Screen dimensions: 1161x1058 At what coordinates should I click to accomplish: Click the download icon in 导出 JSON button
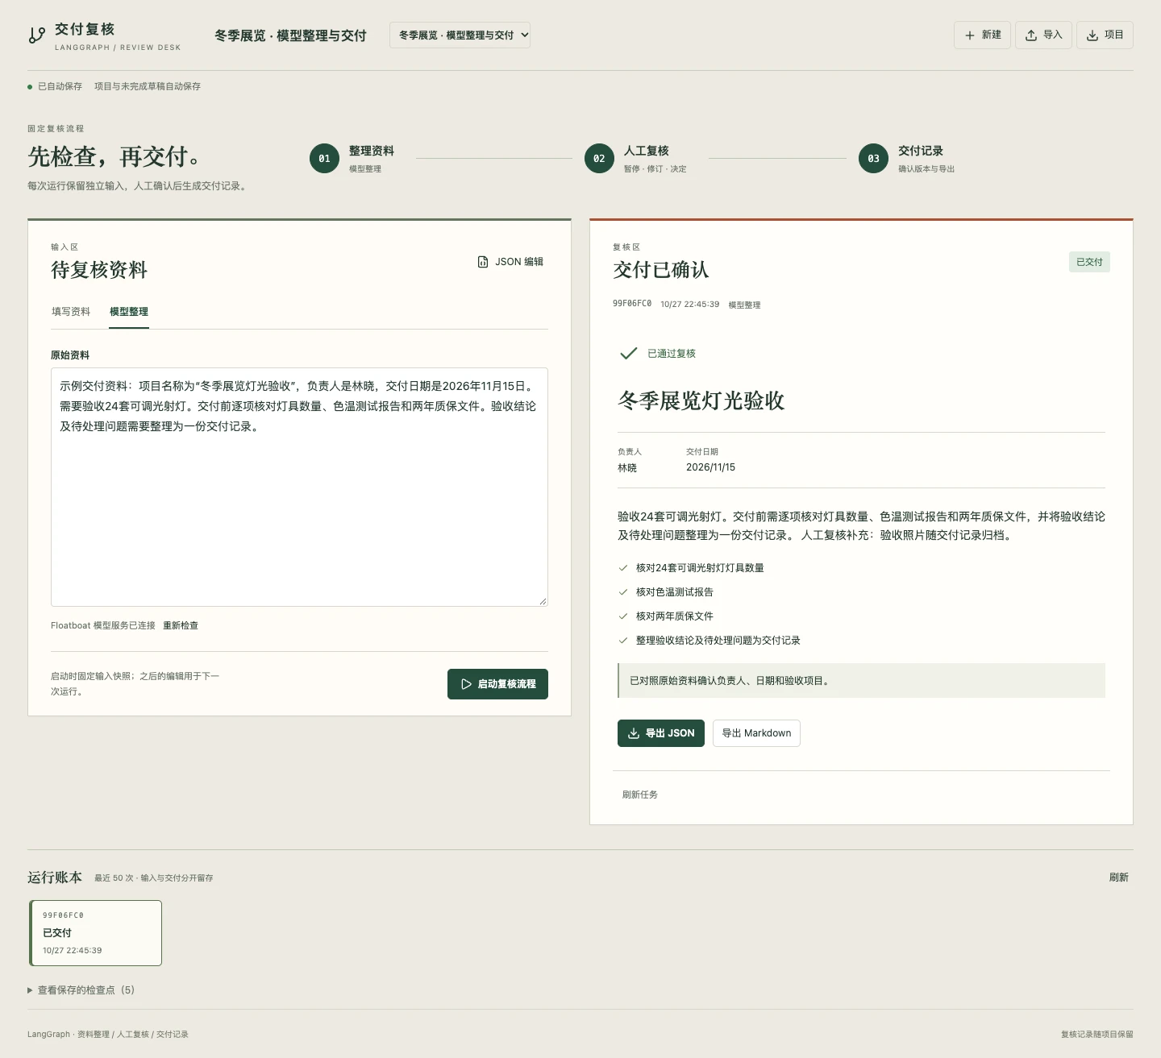634,733
